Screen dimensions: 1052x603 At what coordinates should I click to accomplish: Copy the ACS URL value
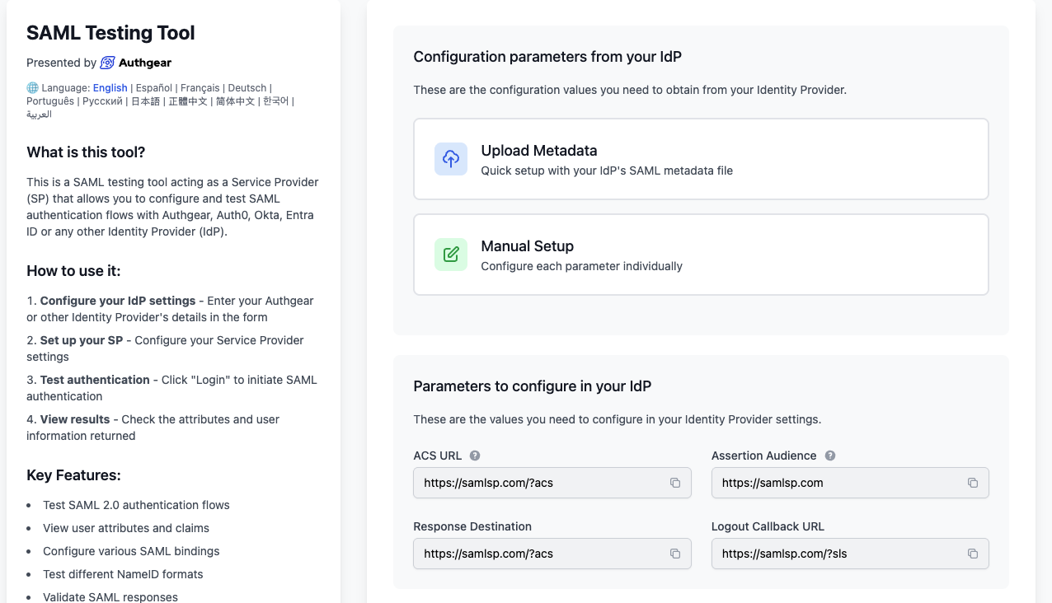pos(675,483)
